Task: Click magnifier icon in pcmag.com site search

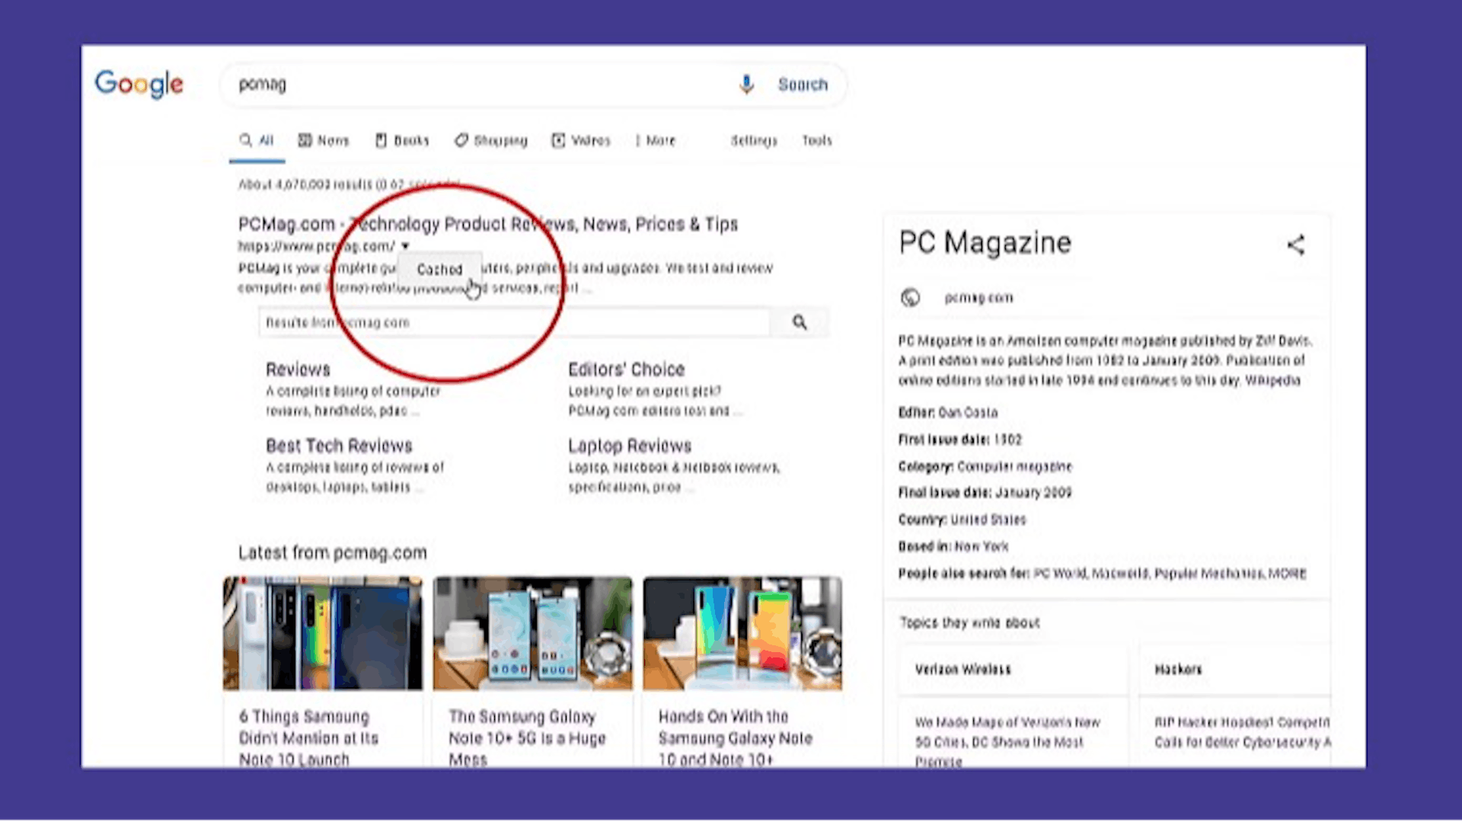Action: tap(800, 322)
